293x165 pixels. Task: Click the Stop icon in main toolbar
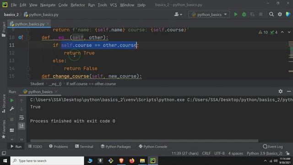(261, 14)
